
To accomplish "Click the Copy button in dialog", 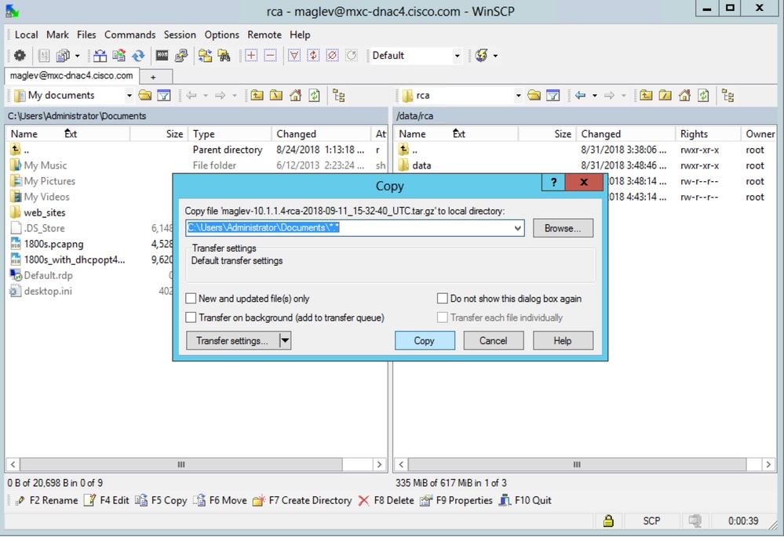I will (x=425, y=341).
